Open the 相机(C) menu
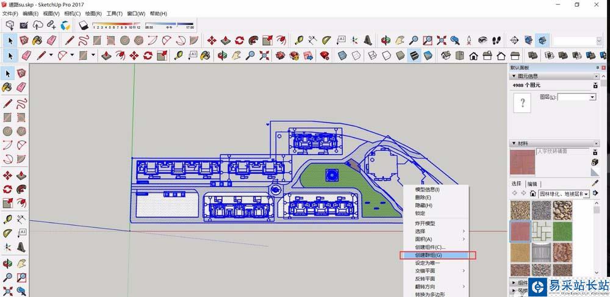 [x=73, y=13]
